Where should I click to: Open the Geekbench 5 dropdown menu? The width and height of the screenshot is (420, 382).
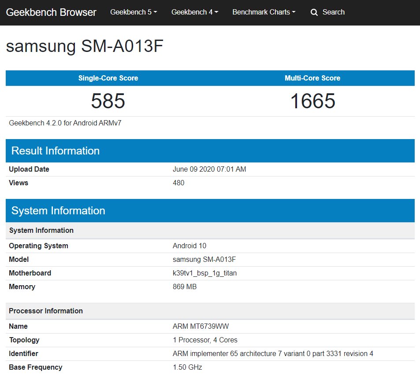pyautogui.click(x=134, y=12)
